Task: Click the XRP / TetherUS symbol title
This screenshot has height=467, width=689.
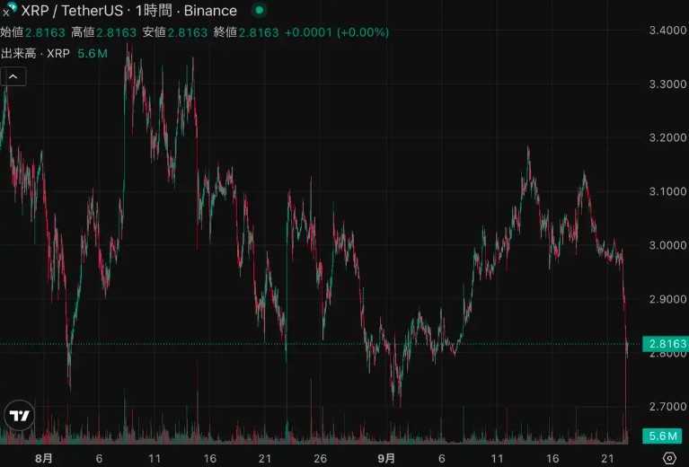Action: (72, 11)
